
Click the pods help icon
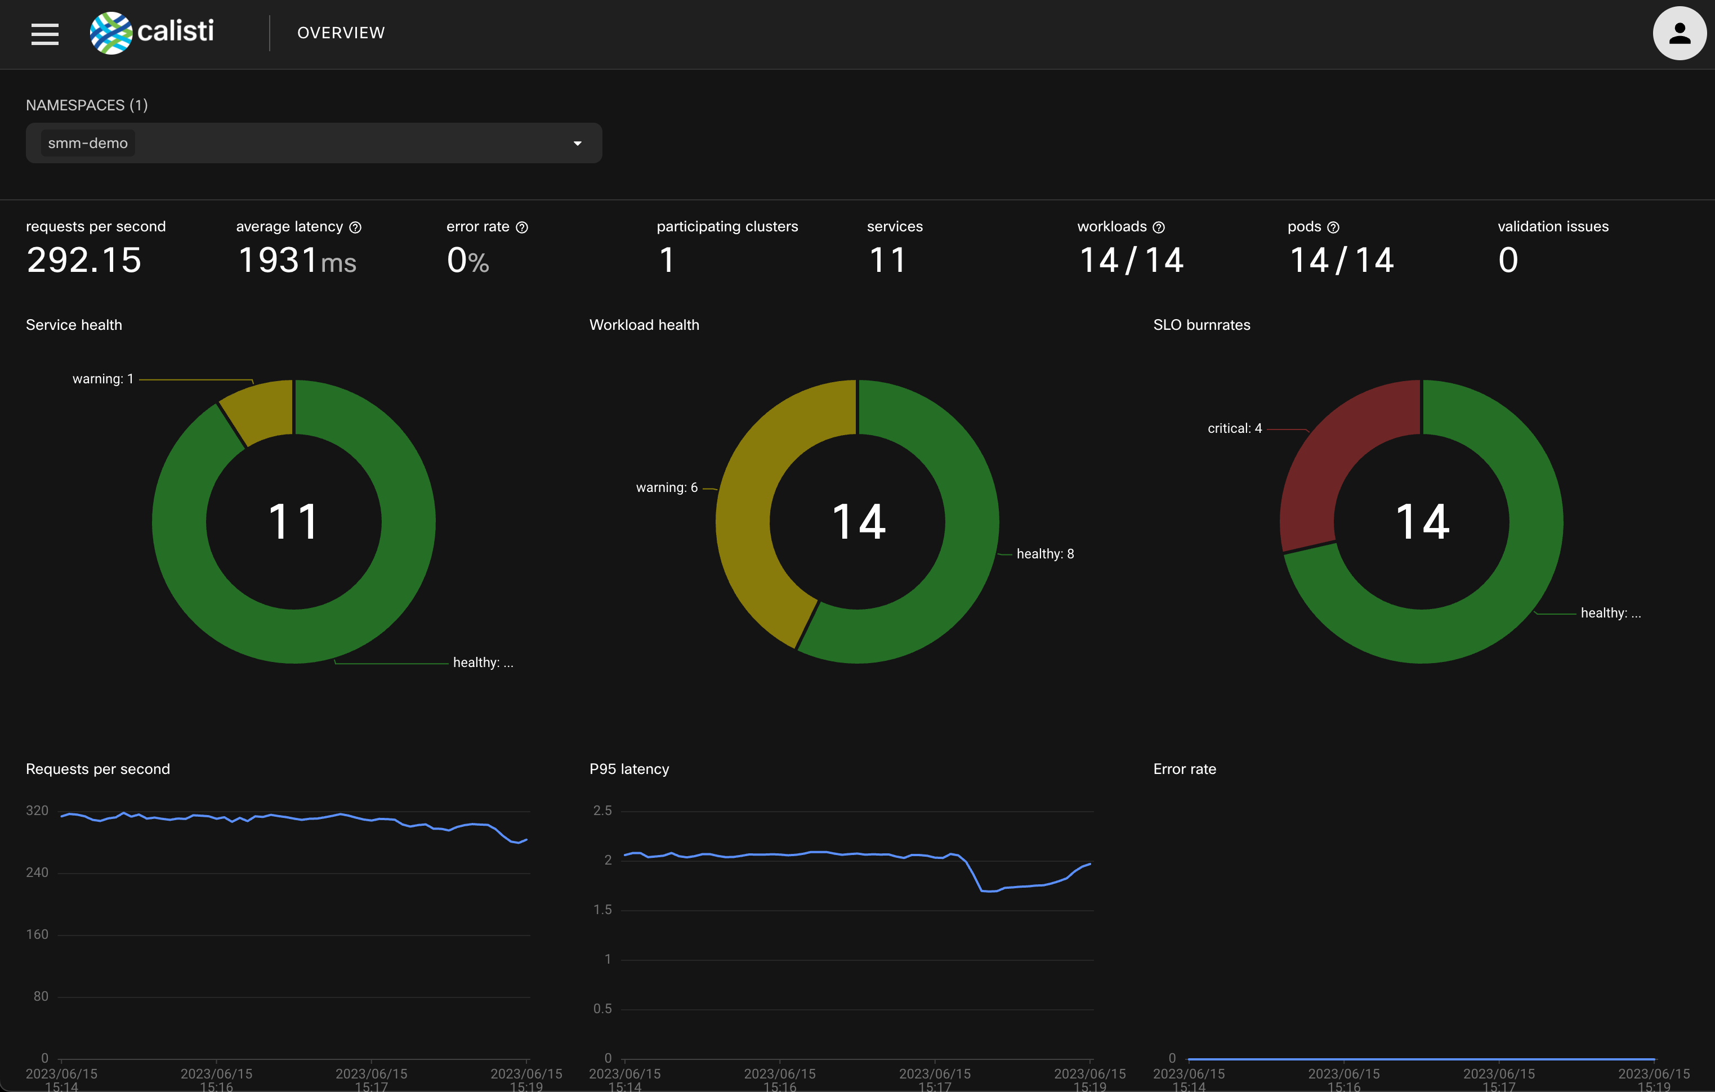tap(1333, 227)
